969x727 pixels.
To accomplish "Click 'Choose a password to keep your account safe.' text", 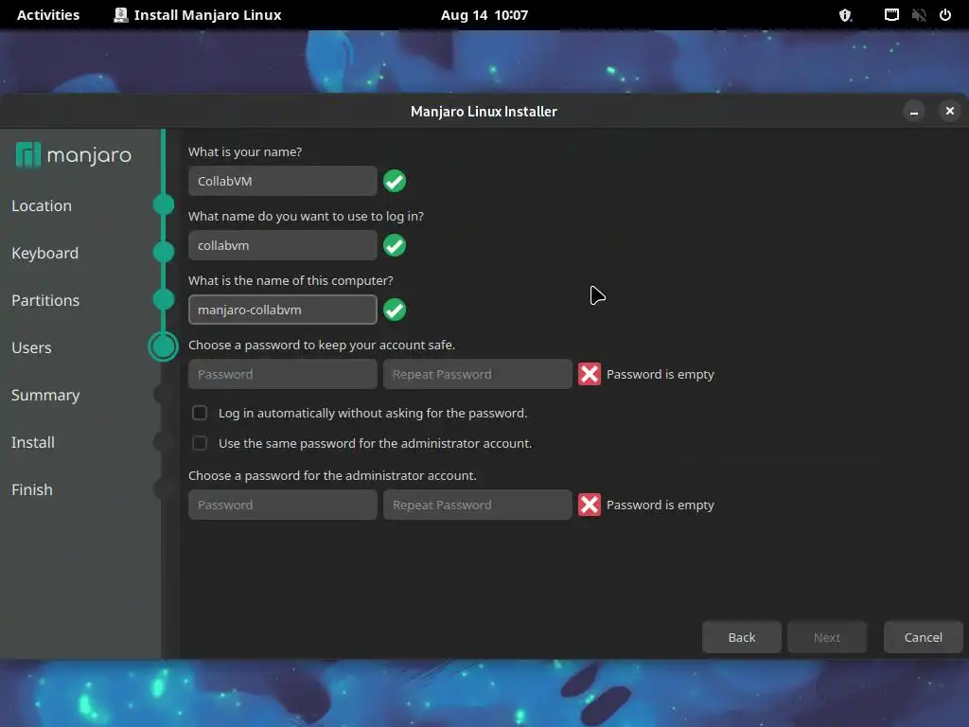I will 322,345.
